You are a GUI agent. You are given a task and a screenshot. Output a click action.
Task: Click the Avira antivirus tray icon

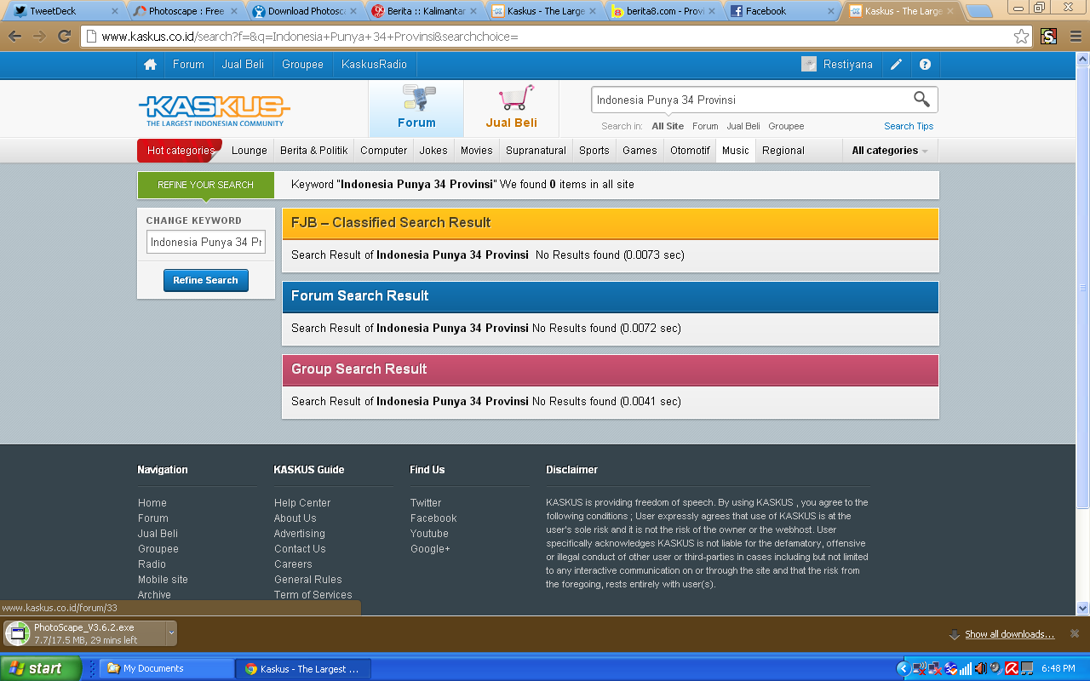click(1013, 668)
